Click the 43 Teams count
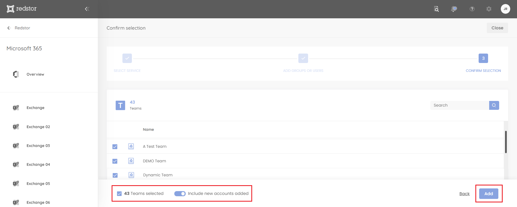The height and width of the screenshot is (207, 517). (x=132, y=102)
